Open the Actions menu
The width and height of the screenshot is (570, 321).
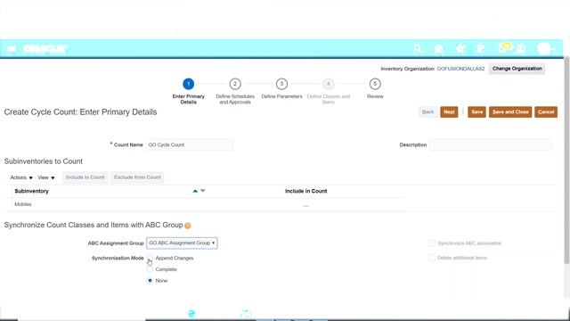pyautogui.click(x=21, y=177)
